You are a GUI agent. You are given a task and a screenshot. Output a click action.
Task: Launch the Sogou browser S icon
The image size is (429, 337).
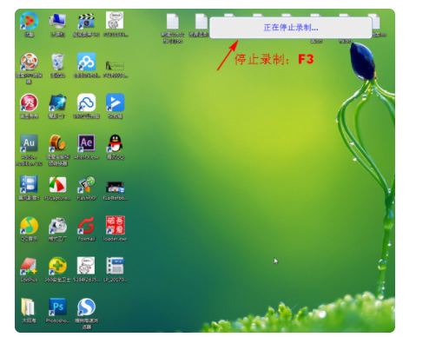[x=86, y=307]
